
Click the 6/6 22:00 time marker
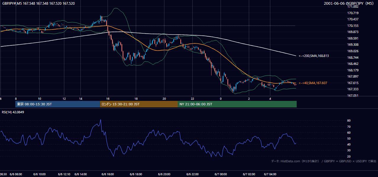193,174
